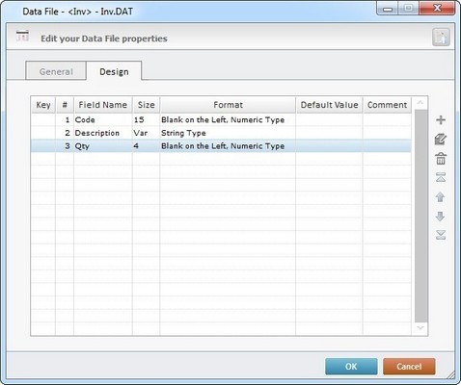Move field up arrow icon

(441, 196)
